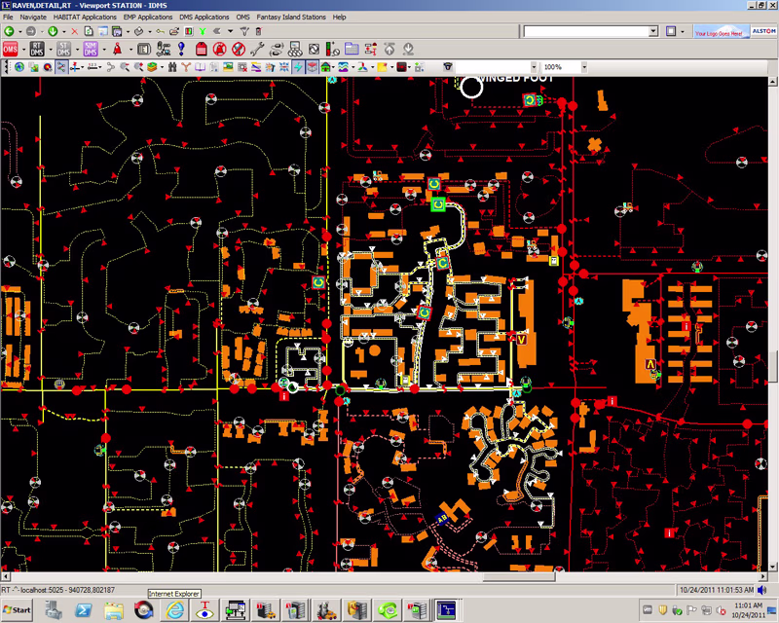Expand the RT DMS dropdown arrow
This screenshot has height=623, width=779.
click(51, 50)
